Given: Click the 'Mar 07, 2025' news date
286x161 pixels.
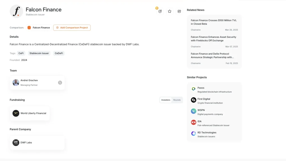Looking at the screenshot, I should [x=232, y=47].
